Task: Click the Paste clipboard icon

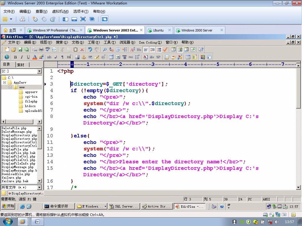Action: [75, 49]
